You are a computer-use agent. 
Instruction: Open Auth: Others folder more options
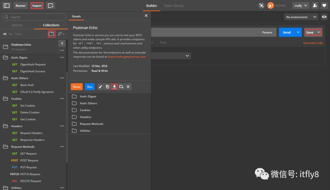(62, 78)
